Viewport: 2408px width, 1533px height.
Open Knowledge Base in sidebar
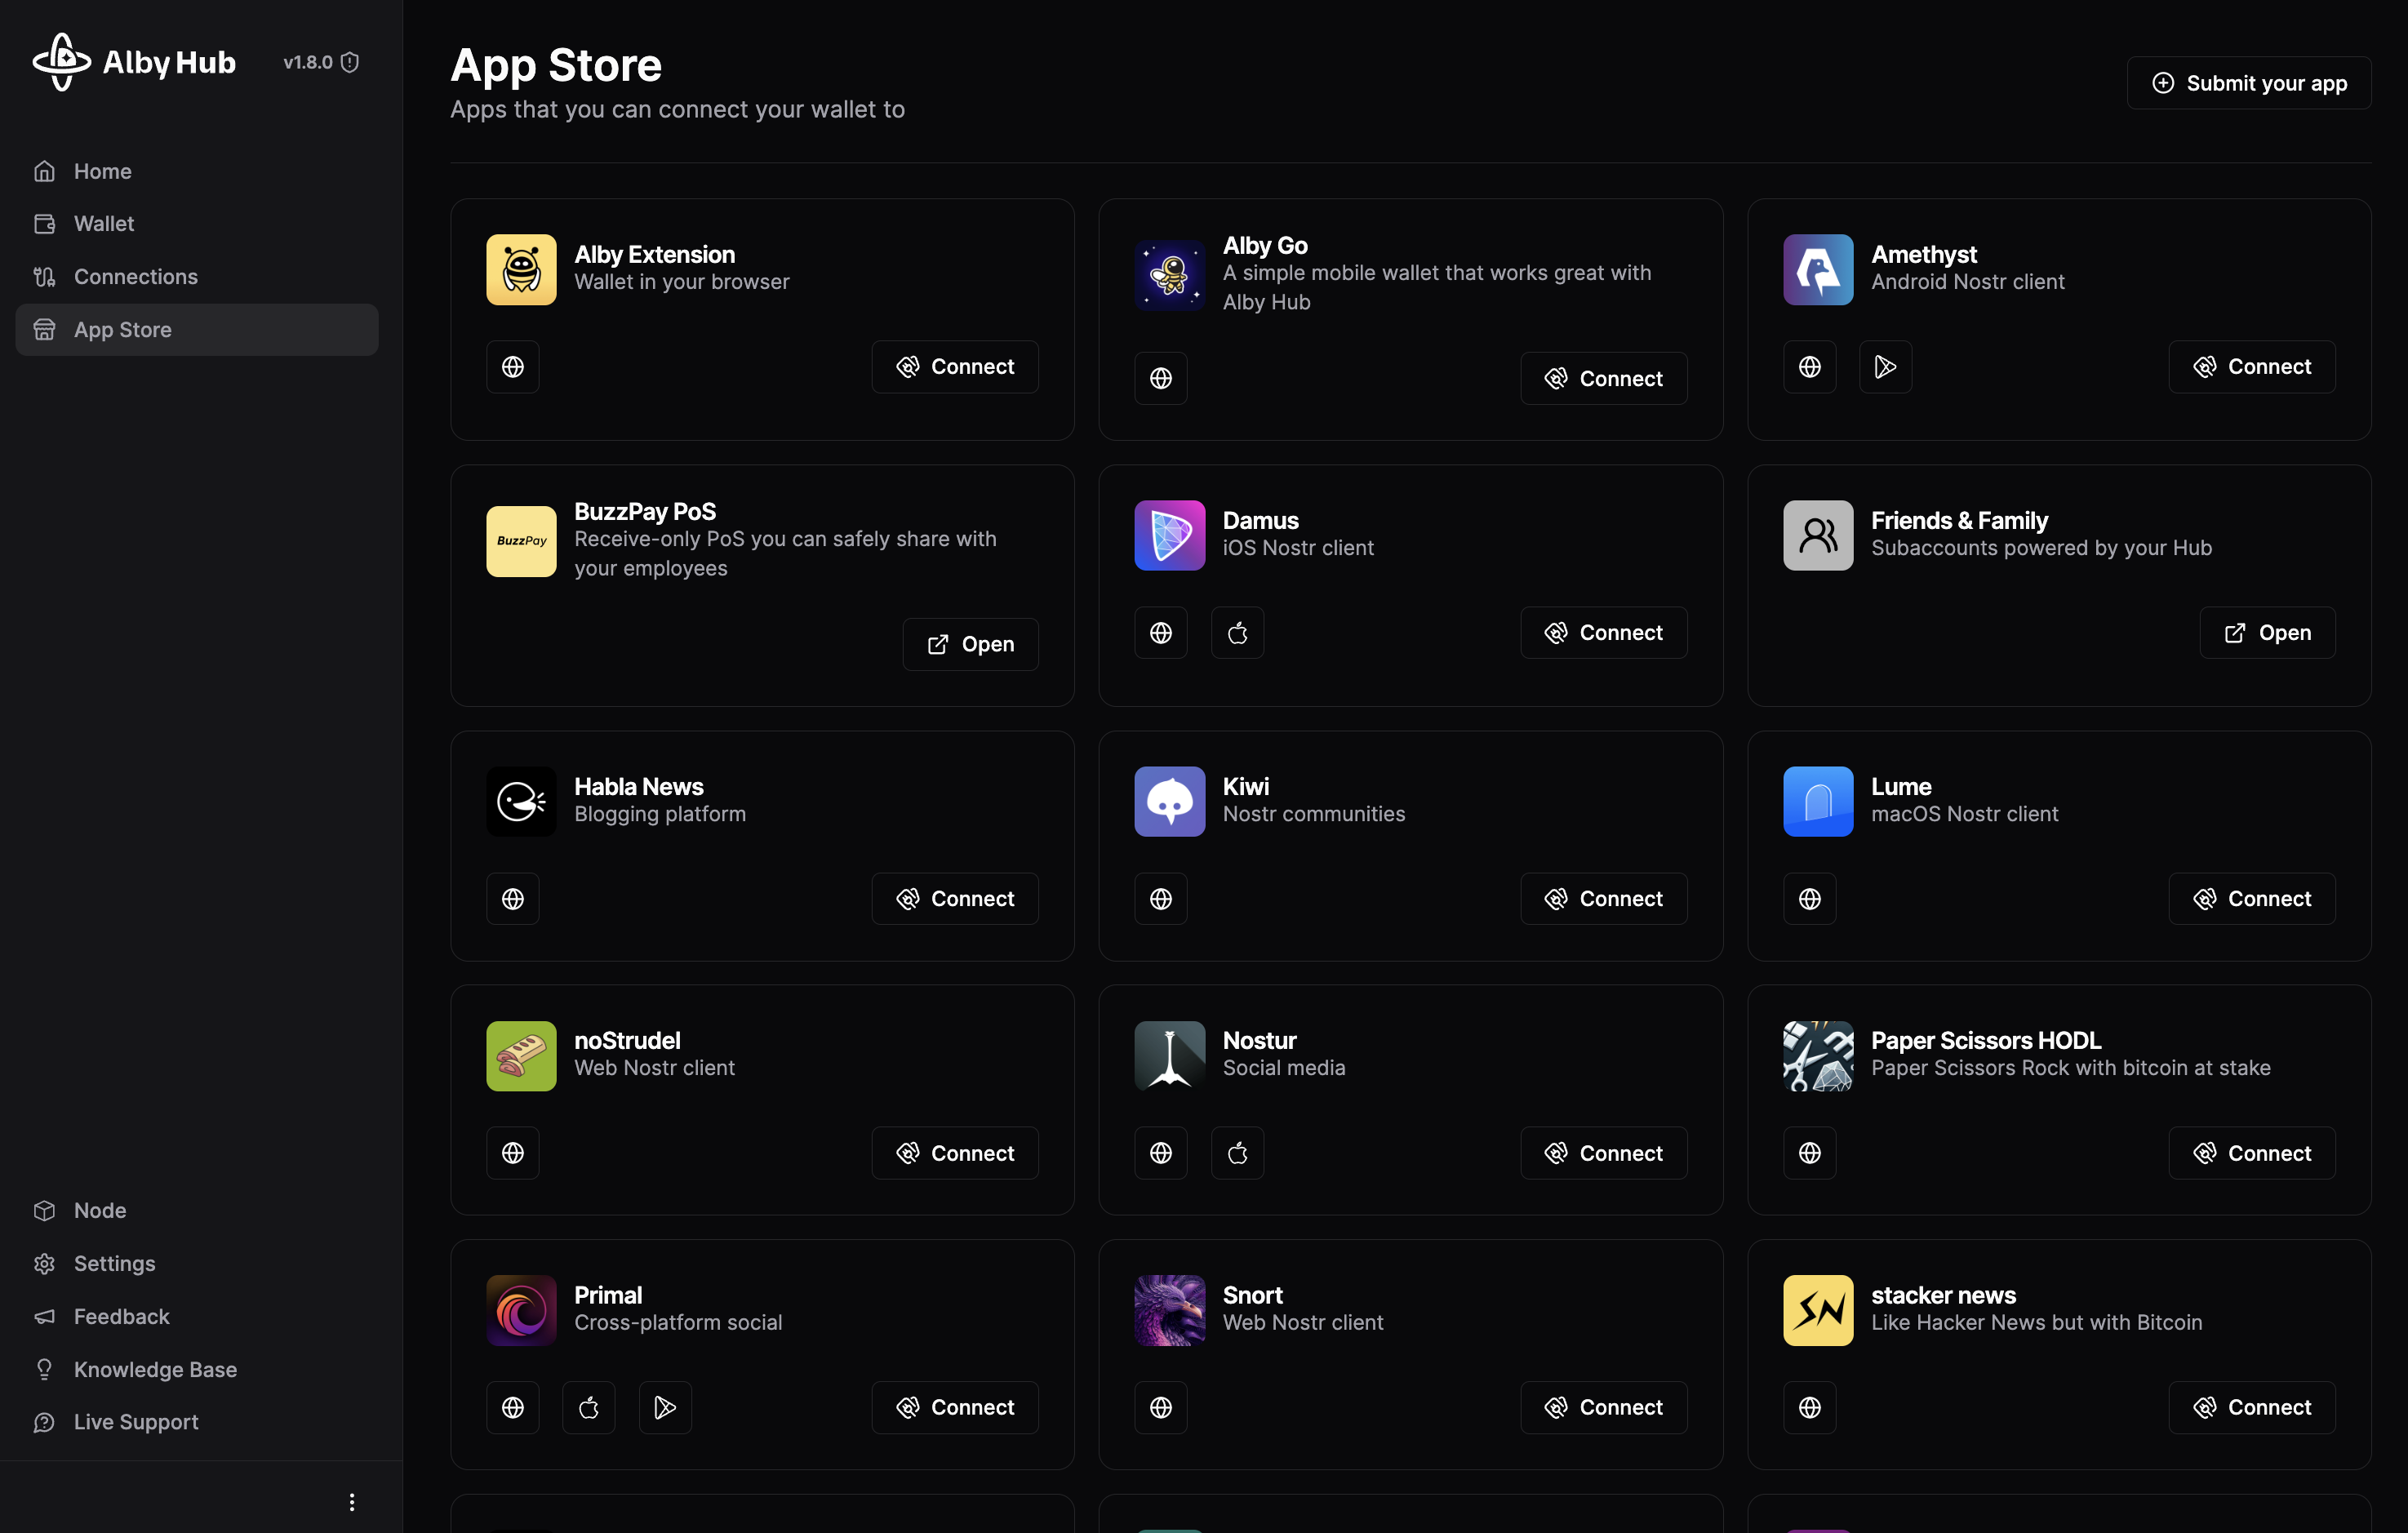click(197, 1369)
